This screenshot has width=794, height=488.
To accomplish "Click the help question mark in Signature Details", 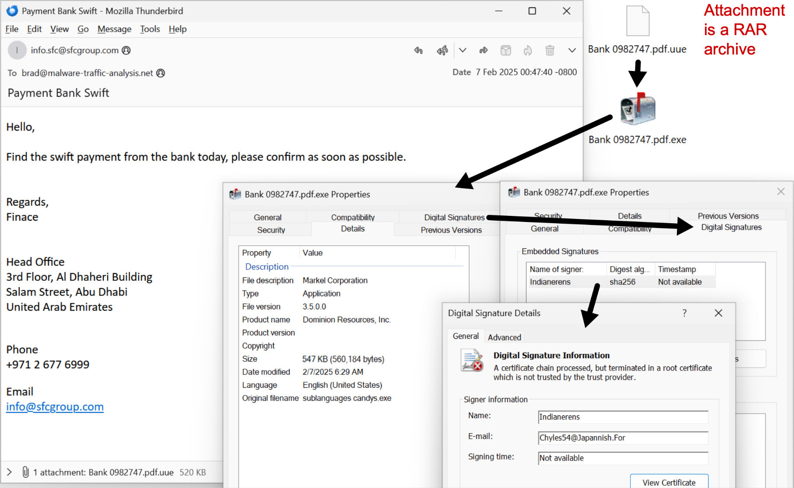I will (684, 313).
